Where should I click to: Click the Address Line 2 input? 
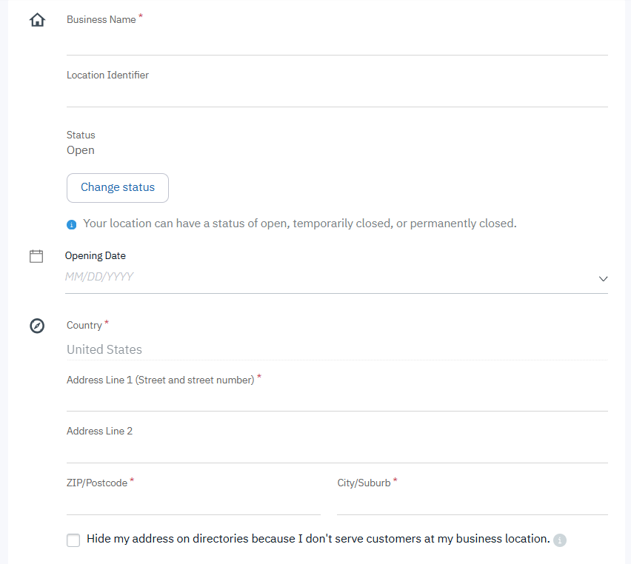coord(336,451)
